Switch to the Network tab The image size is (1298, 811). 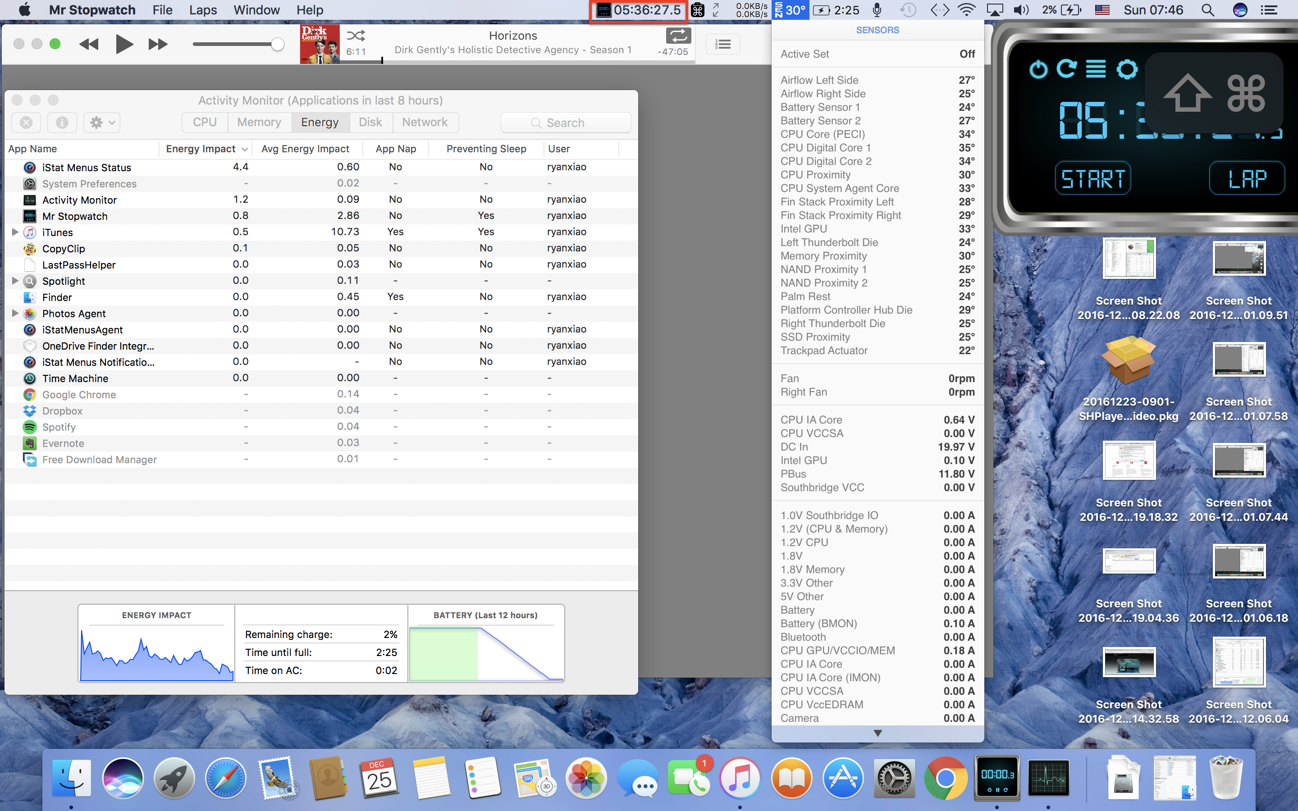425,122
